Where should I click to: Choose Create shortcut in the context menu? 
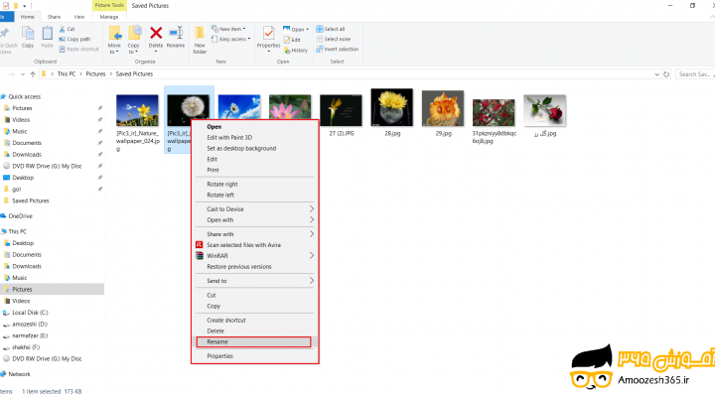tap(226, 320)
